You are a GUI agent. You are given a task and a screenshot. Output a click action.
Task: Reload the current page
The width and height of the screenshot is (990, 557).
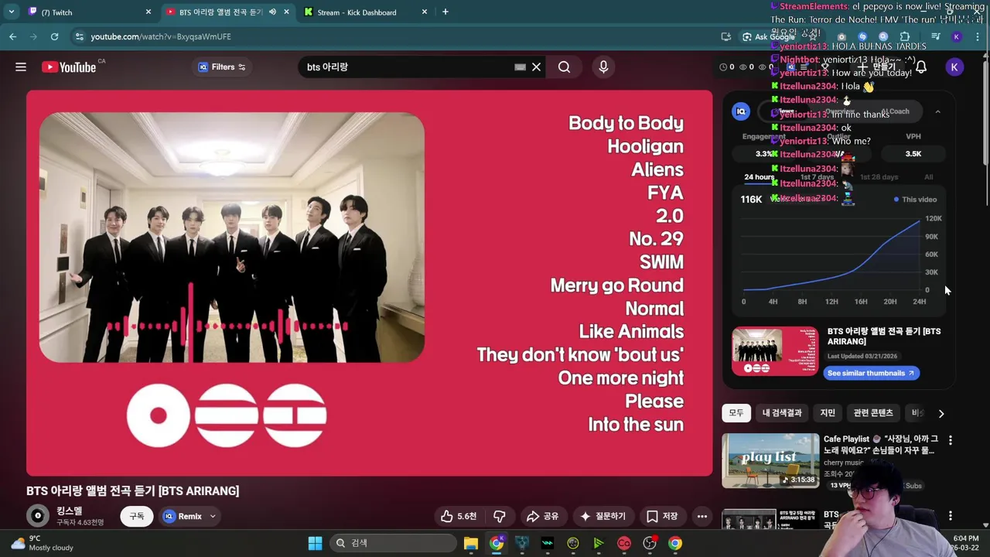click(x=54, y=36)
